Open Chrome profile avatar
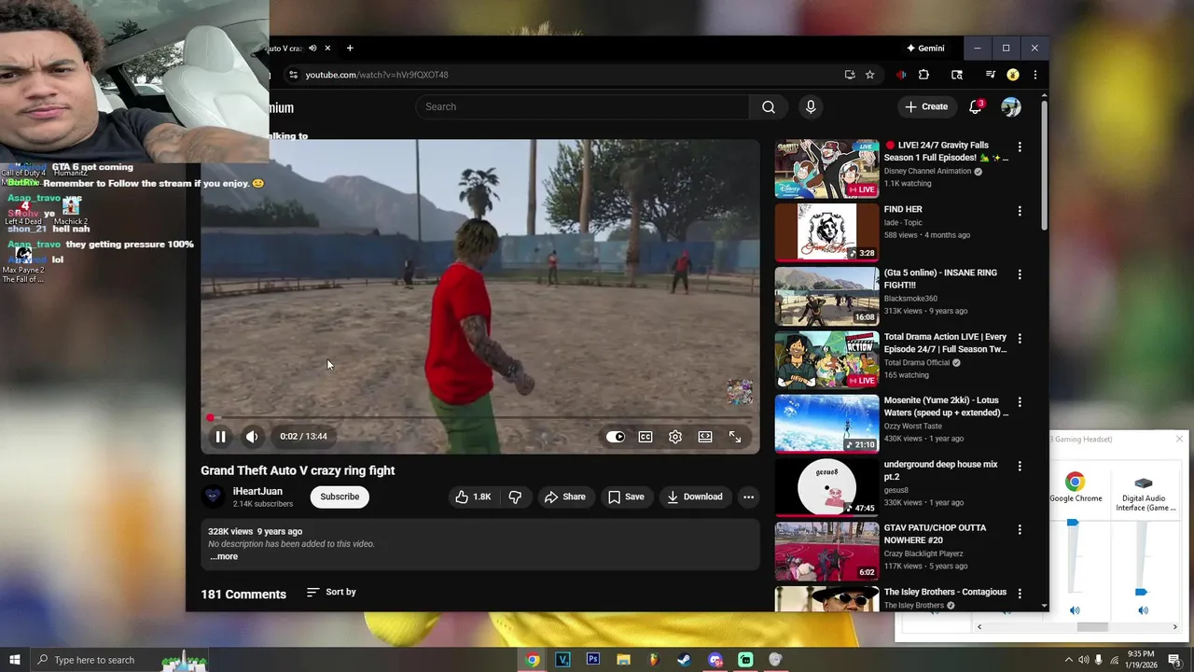Viewport: 1194px width, 672px height. click(1013, 75)
